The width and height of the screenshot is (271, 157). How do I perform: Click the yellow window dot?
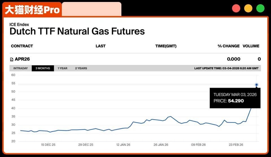(248, 8)
